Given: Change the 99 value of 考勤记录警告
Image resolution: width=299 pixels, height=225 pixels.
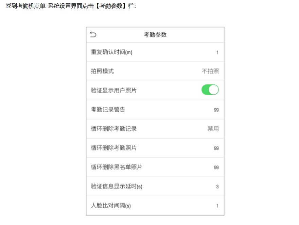Looking at the screenshot, I should point(216,110).
